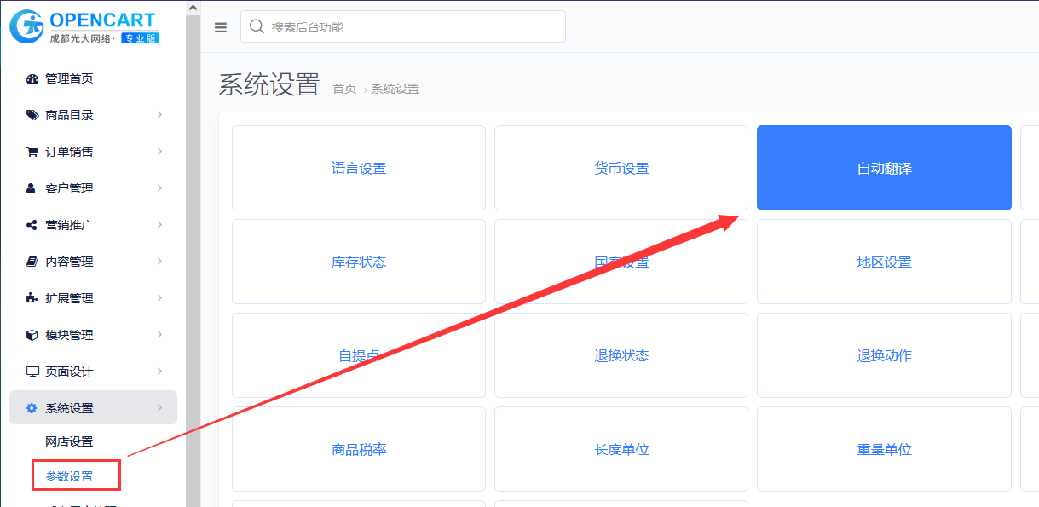Click 系统设置 breadcrumb link
Screen dimensions: 1039x507
pyautogui.click(x=395, y=89)
